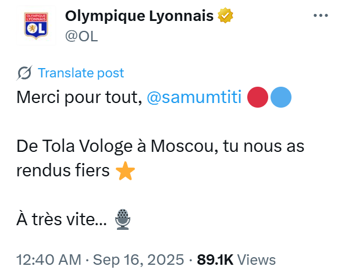The image size is (345, 277).
Task: Click the Translate post link
Action: pyautogui.click(x=81, y=73)
